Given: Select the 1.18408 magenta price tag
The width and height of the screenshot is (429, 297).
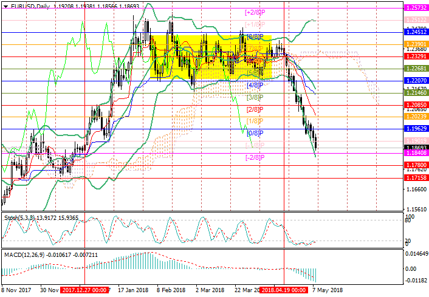Looking at the screenshot, I should coord(416,154).
